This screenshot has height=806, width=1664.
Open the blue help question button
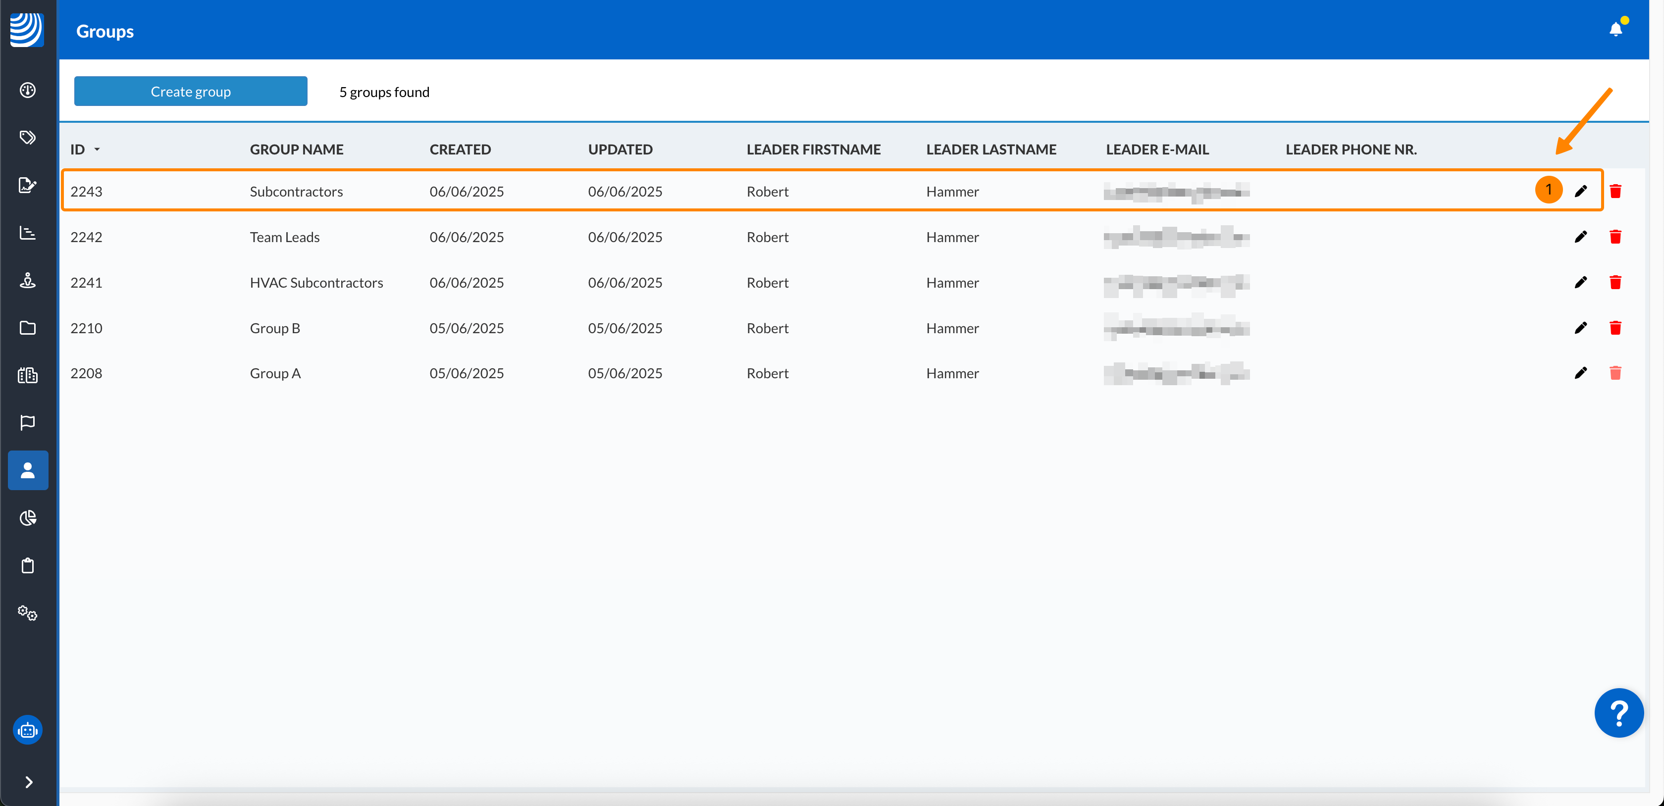tap(1618, 713)
